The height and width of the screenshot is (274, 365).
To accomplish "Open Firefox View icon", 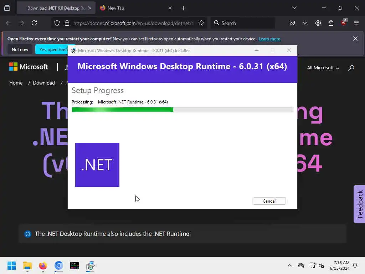I will click(7, 8).
